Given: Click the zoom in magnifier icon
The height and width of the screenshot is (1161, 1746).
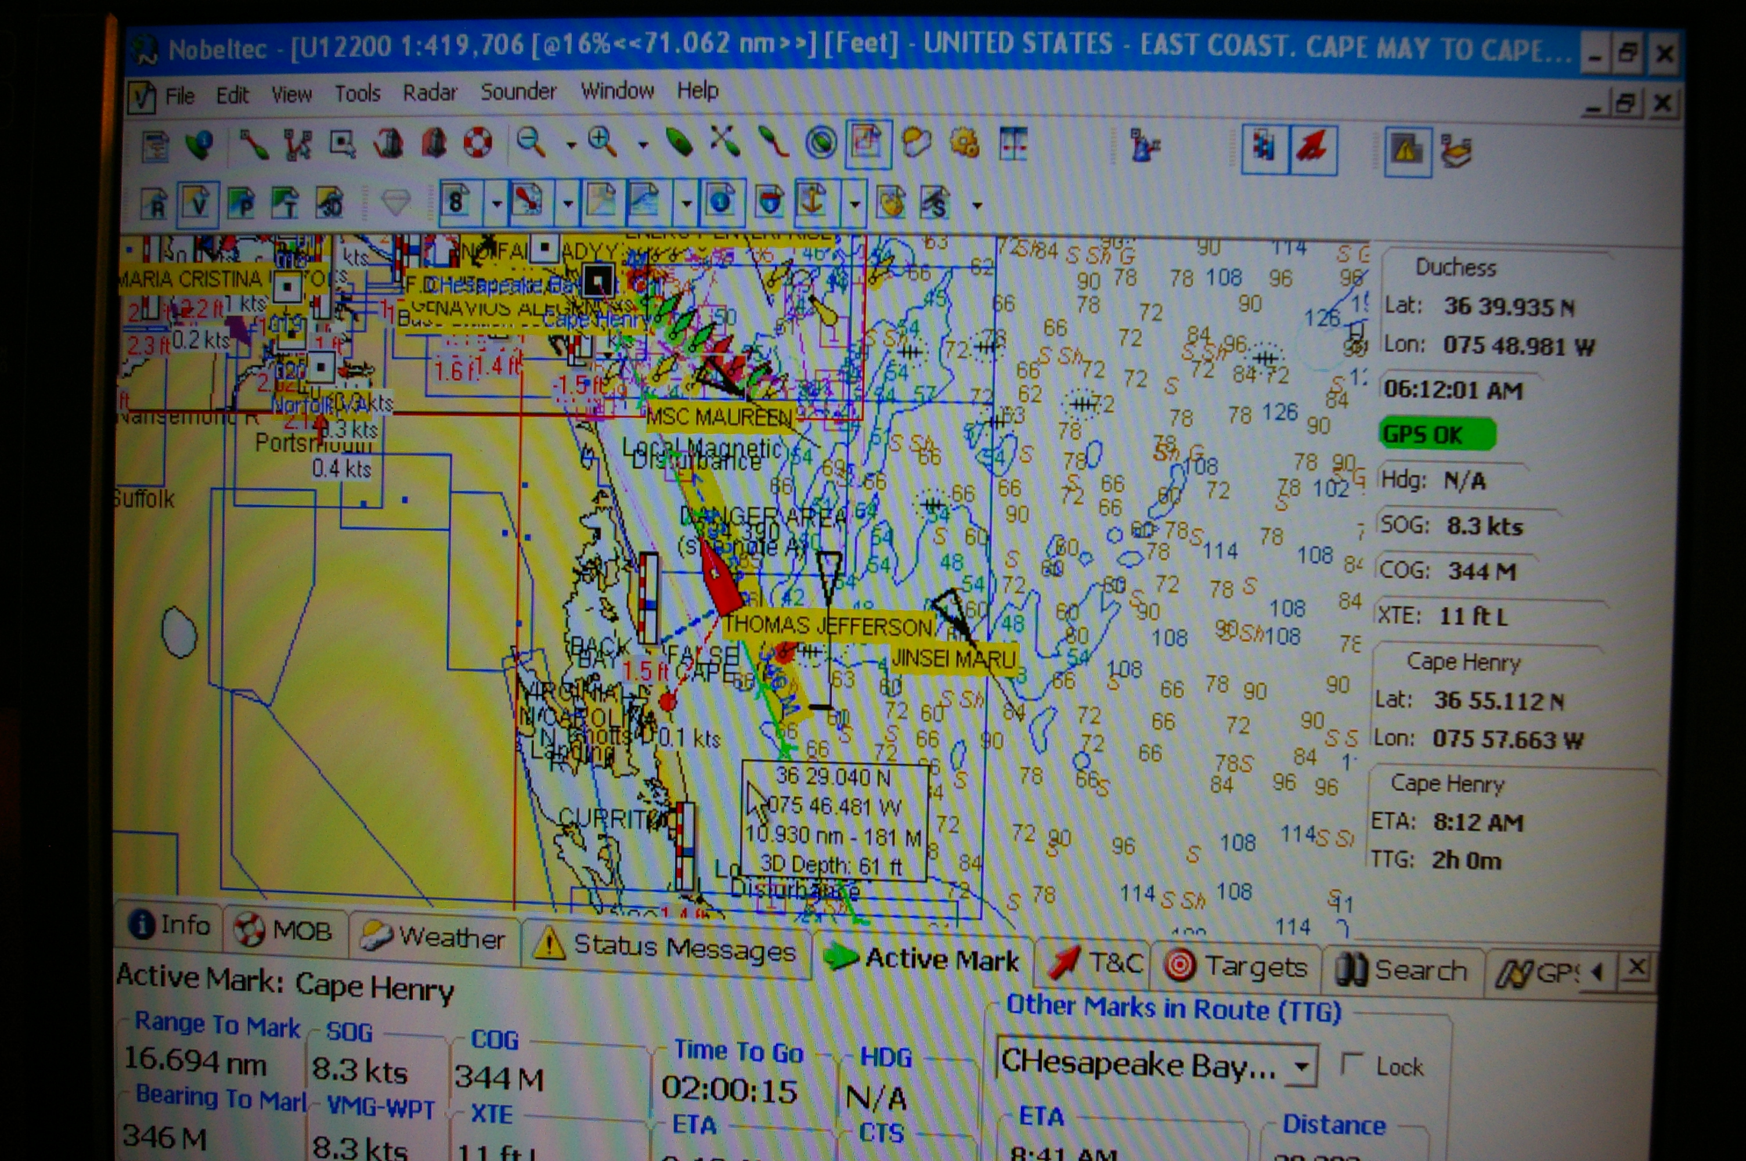Looking at the screenshot, I should point(603,140).
